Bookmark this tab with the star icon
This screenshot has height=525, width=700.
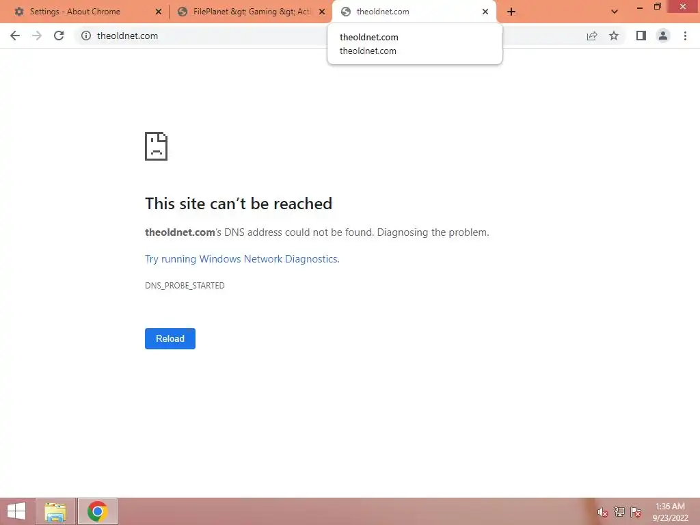point(614,36)
